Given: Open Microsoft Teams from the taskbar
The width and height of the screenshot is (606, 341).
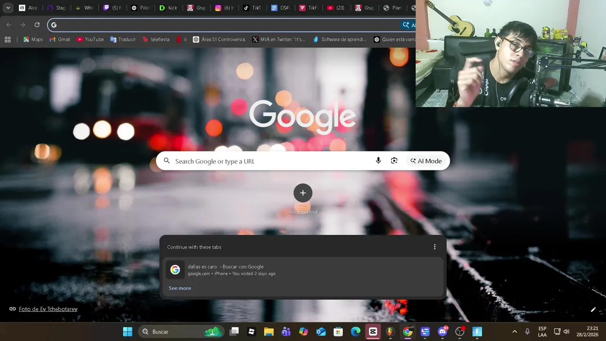Looking at the screenshot, I should pos(286,332).
